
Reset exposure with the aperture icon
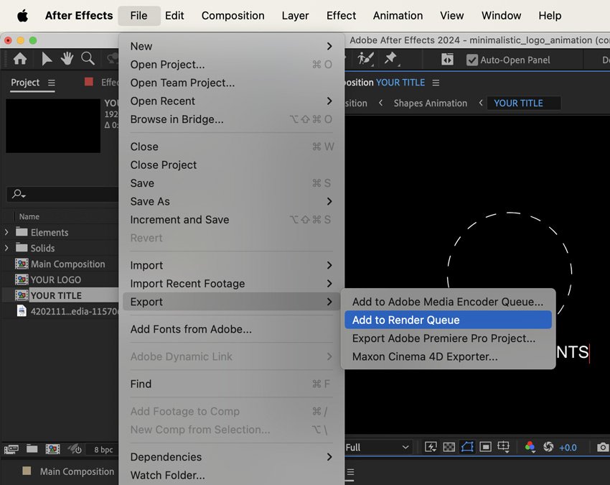click(548, 447)
